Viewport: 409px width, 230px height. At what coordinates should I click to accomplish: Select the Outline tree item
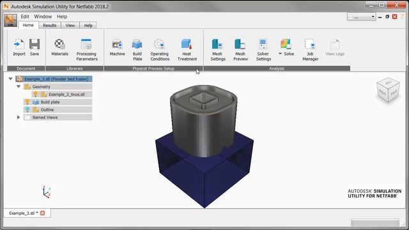58,109
